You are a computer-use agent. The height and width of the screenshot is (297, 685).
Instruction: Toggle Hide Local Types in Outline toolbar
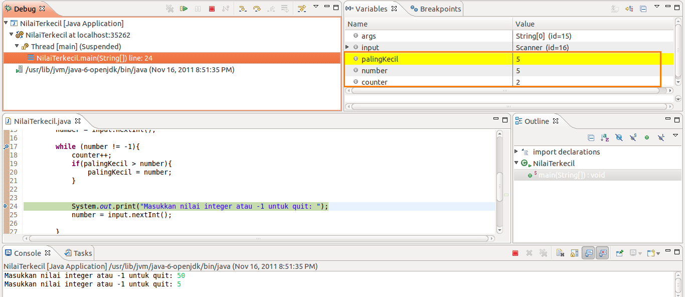661,137
